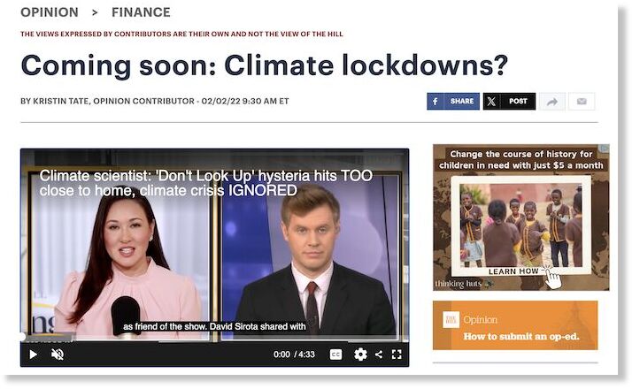Click 'Learn How' in the ad

[513, 271]
